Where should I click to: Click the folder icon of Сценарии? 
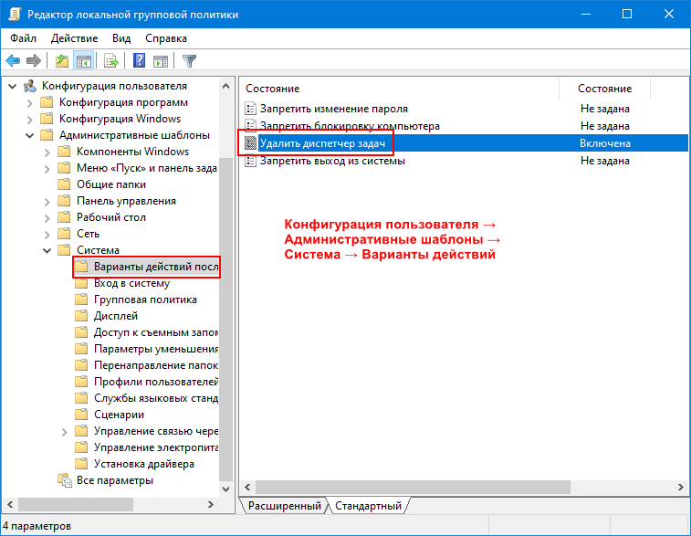pos(81,415)
